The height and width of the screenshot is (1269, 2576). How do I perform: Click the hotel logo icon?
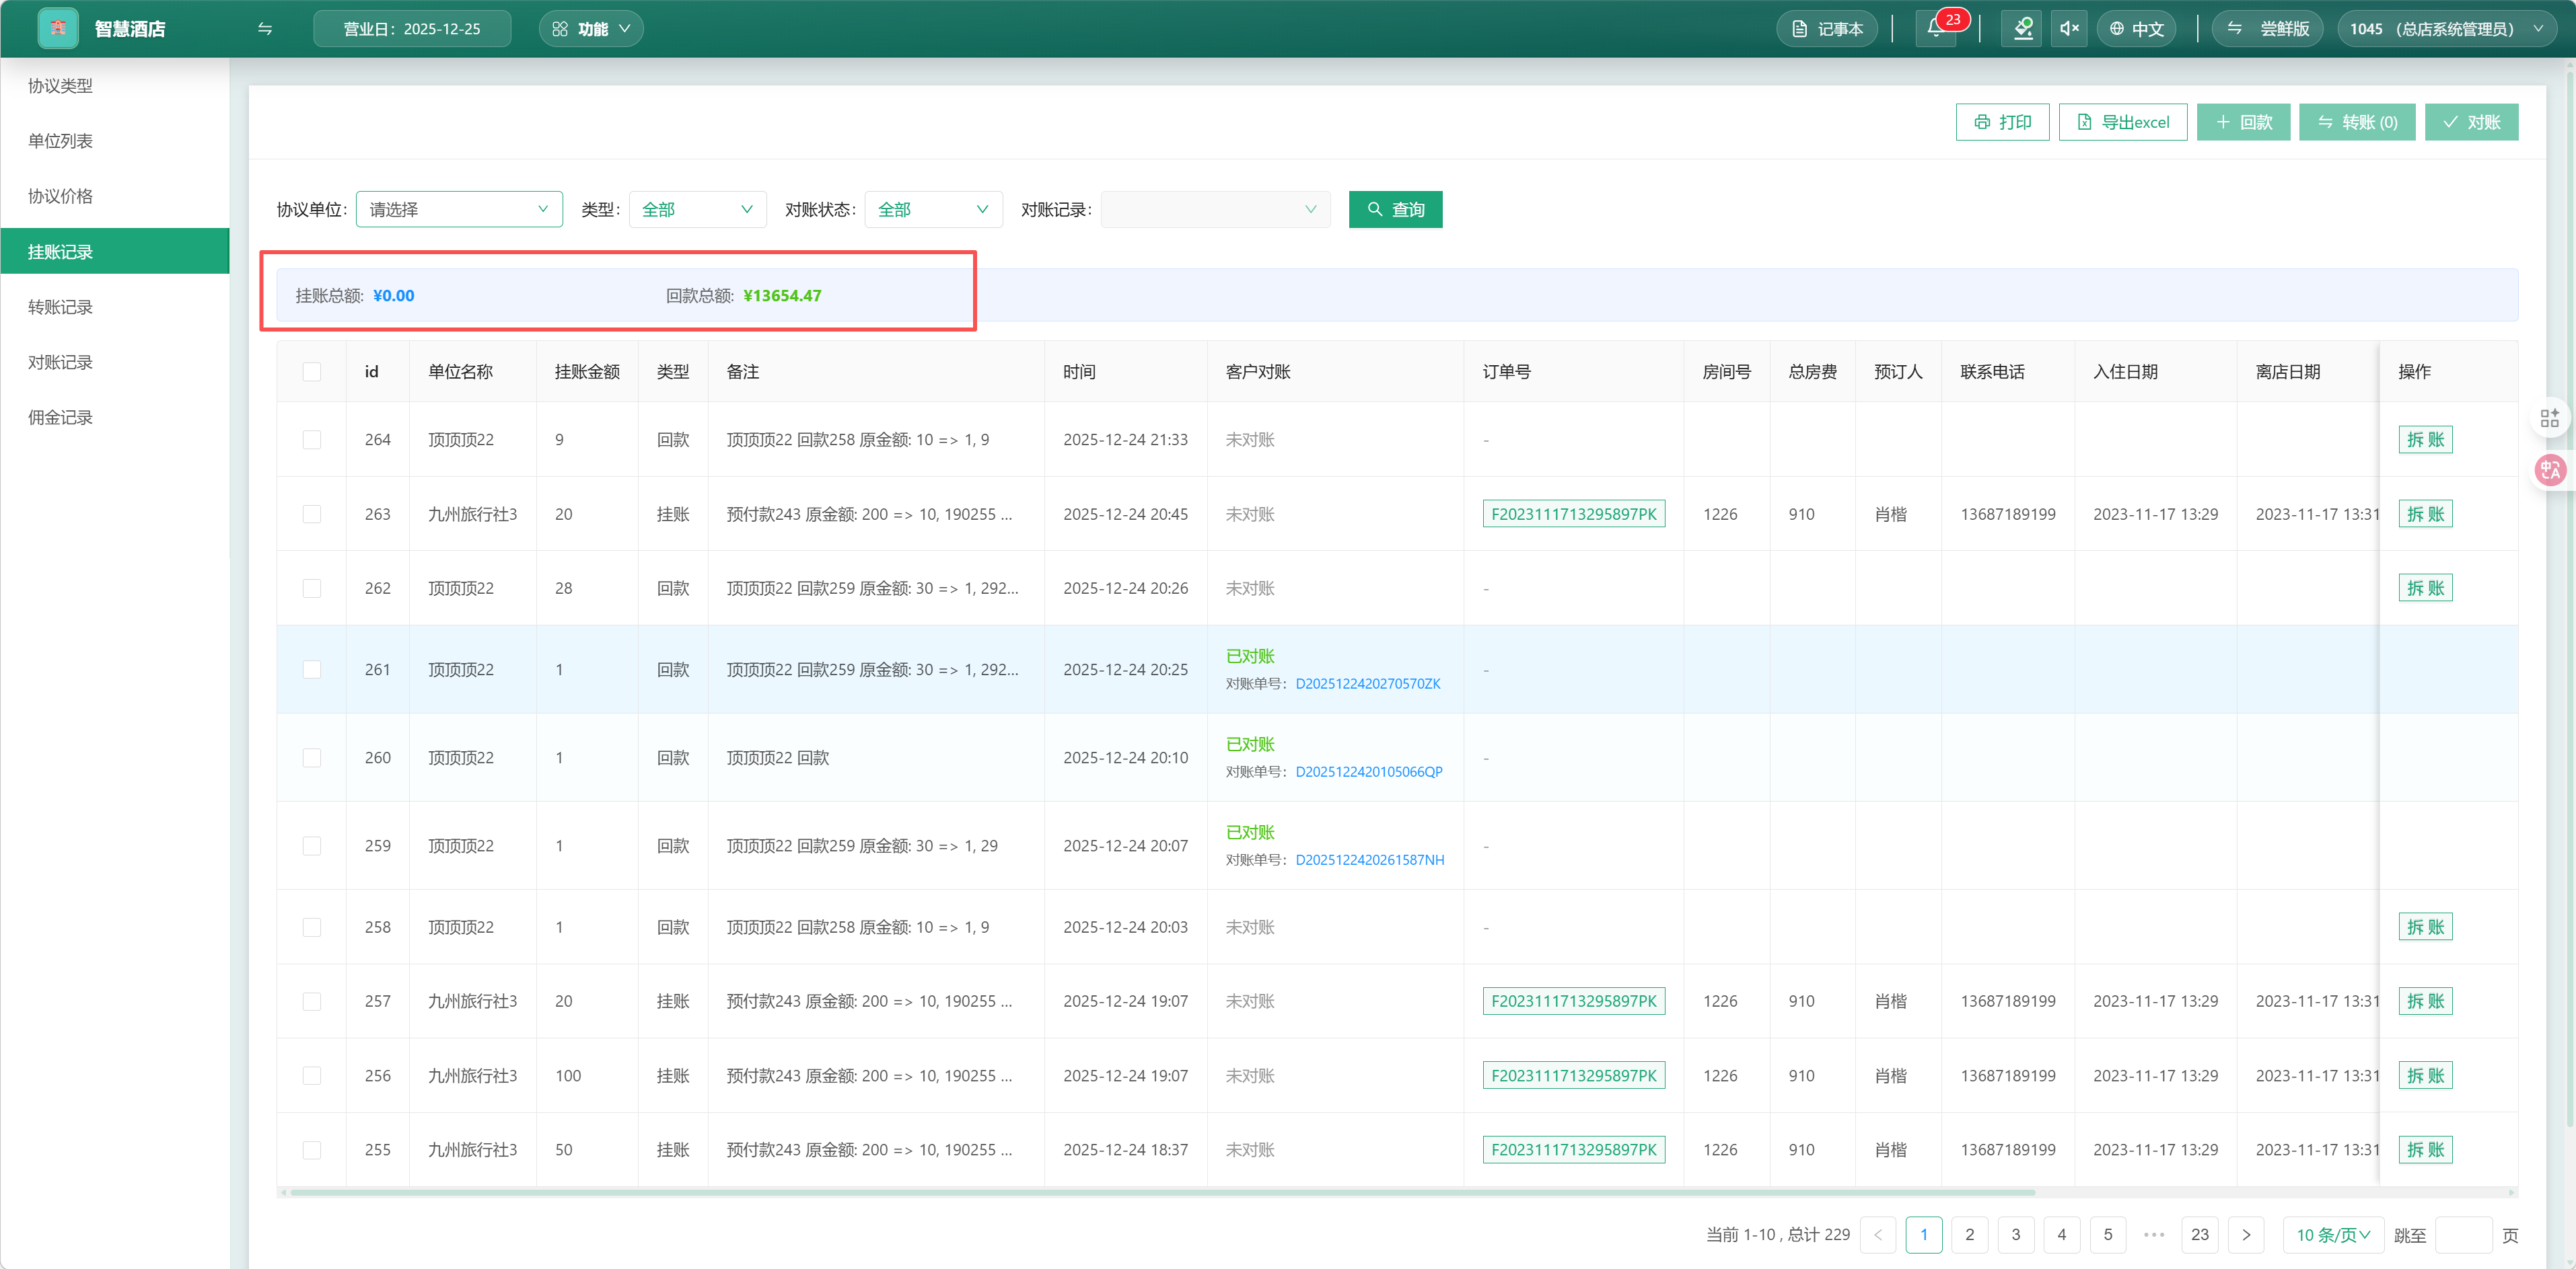pos(57,29)
